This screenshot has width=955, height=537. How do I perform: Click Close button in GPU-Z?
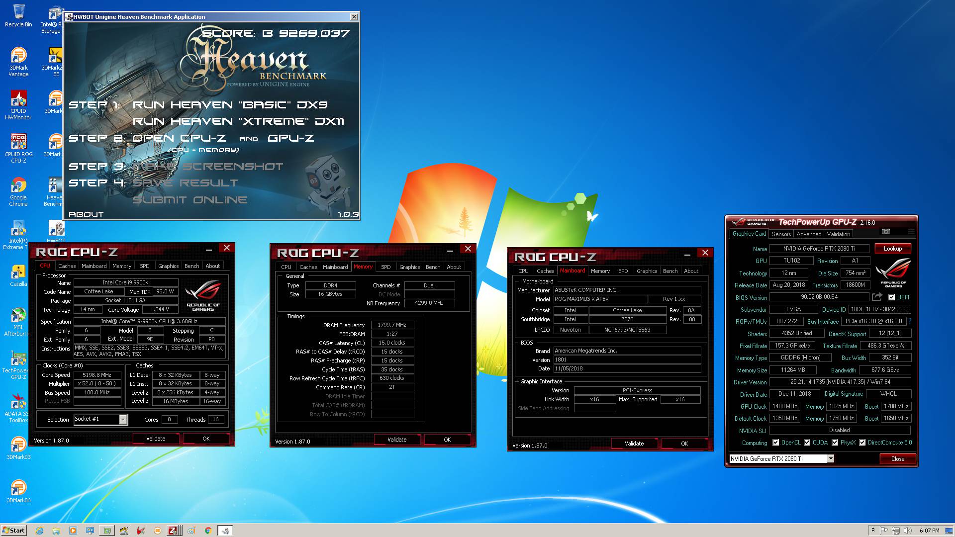click(x=898, y=459)
